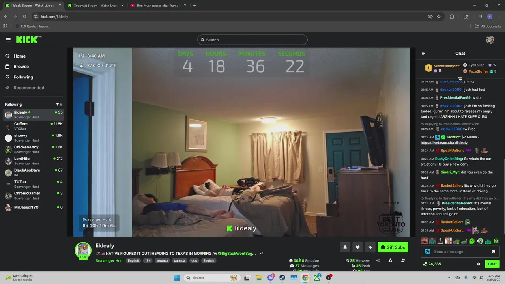Open BlackAssDave channel in Following list
505x284 pixels.
[34, 172]
